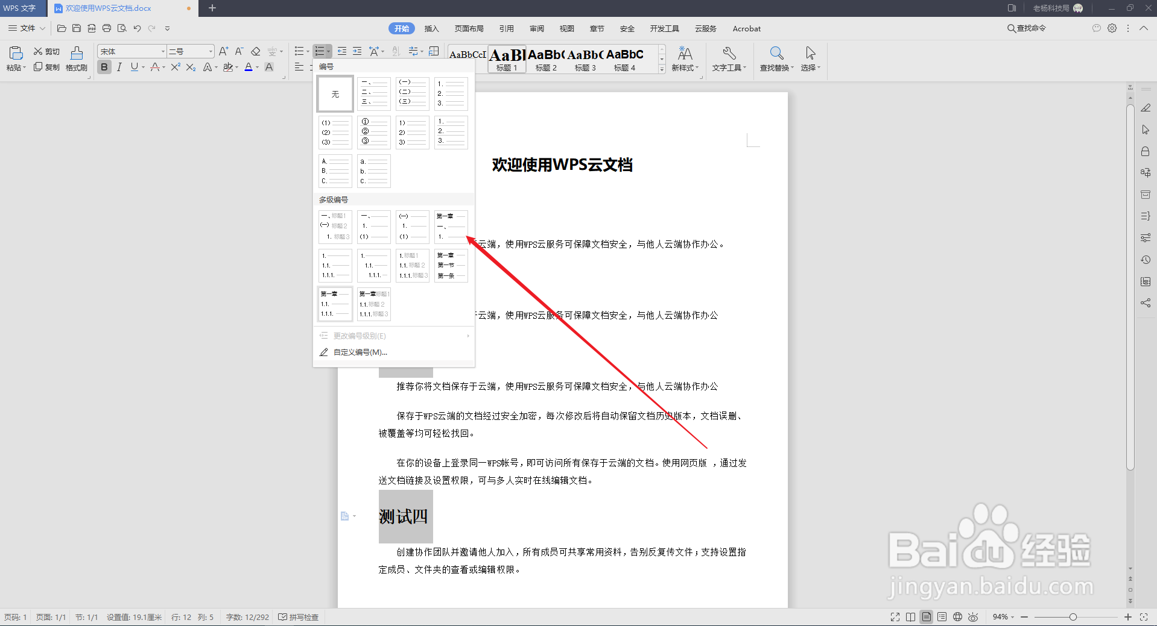
Task: Switch to reading layout view
Action: pyautogui.click(x=910, y=617)
